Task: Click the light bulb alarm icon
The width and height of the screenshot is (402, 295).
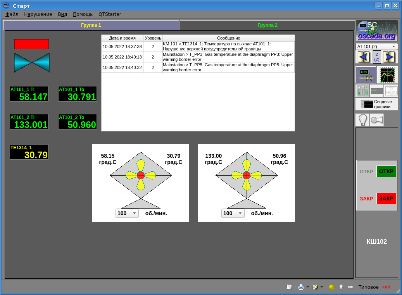Action: 362,120
